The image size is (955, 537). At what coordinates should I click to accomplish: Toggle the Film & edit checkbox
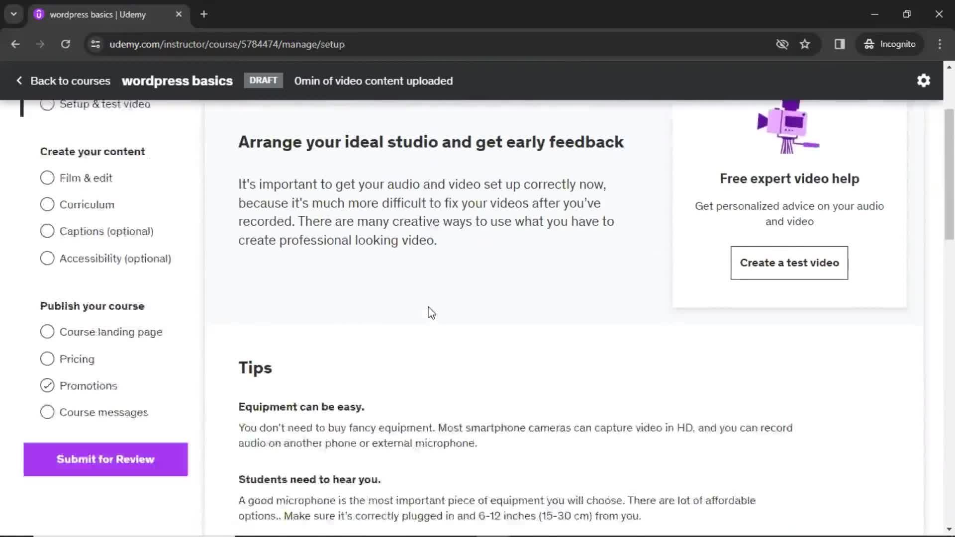click(x=47, y=178)
